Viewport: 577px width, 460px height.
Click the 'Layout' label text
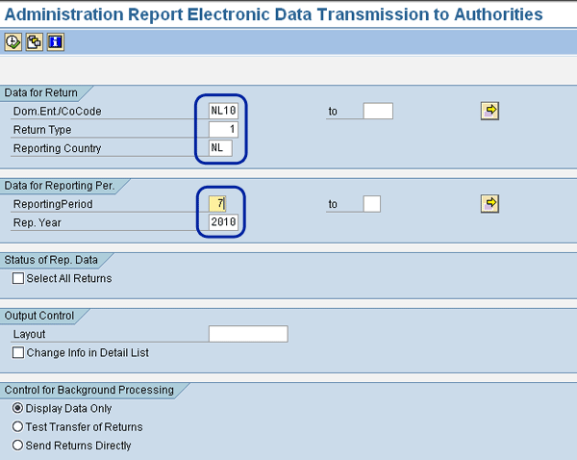pyautogui.click(x=29, y=334)
